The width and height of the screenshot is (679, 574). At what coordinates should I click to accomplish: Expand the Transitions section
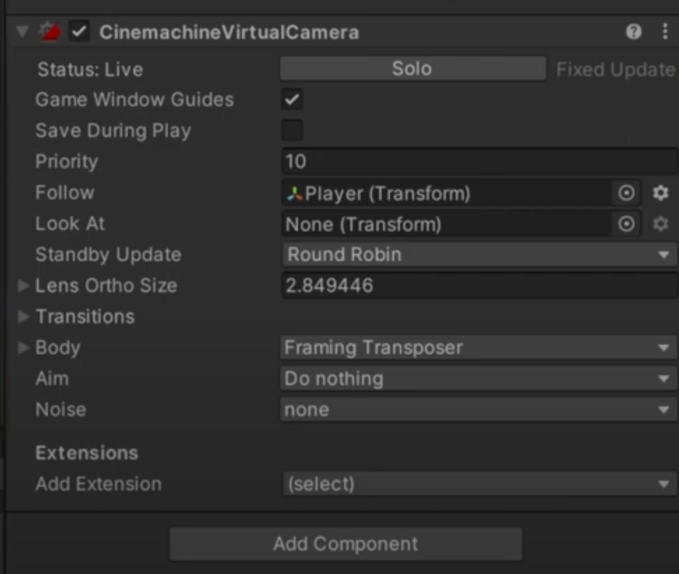tap(24, 317)
